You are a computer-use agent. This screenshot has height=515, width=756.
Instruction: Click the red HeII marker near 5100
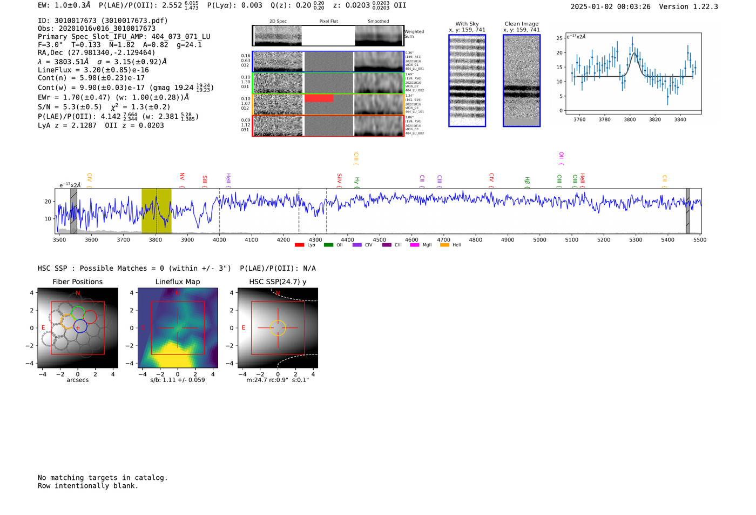[582, 180]
